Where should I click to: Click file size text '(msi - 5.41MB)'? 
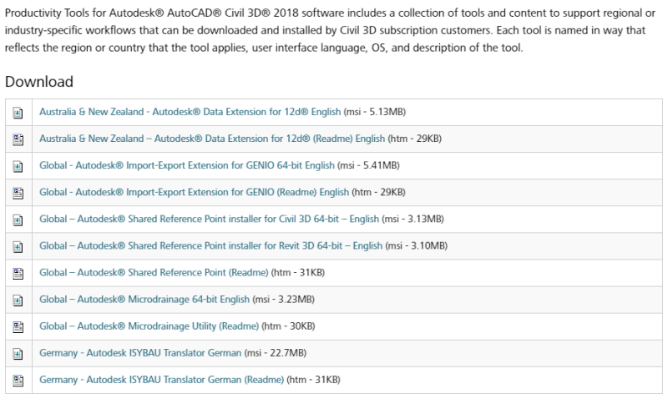(368, 165)
